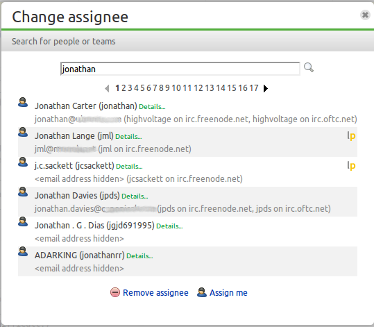
Task: Select j.c.sackett (jcsackett) as assignee
Action: pos(188,172)
